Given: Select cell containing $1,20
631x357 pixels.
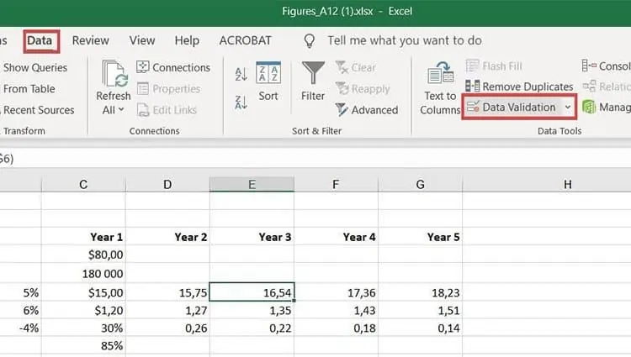Looking at the screenshot, I should coord(83,310).
